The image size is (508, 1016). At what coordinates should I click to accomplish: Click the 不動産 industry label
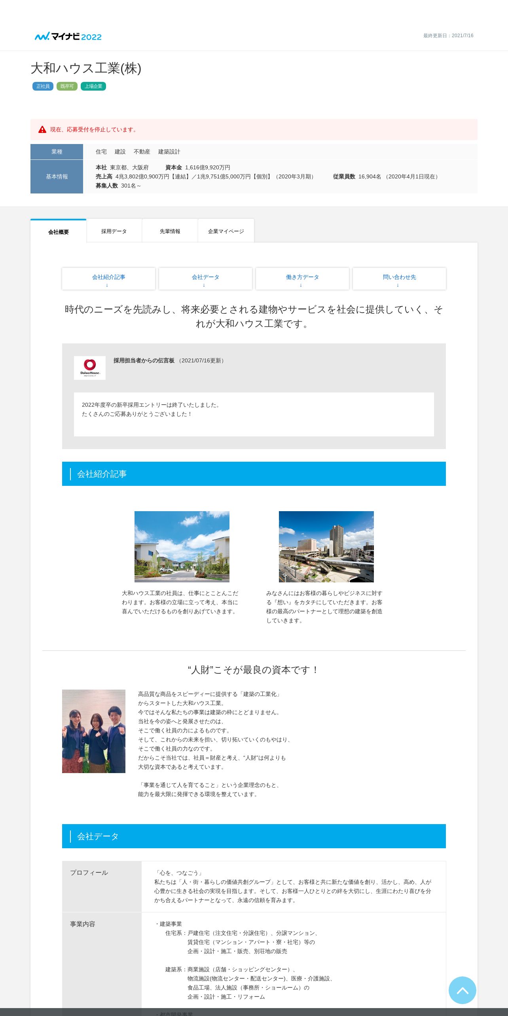[x=142, y=152]
